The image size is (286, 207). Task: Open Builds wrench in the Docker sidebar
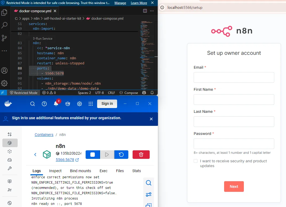pyautogui.click(x=10, y=168)
